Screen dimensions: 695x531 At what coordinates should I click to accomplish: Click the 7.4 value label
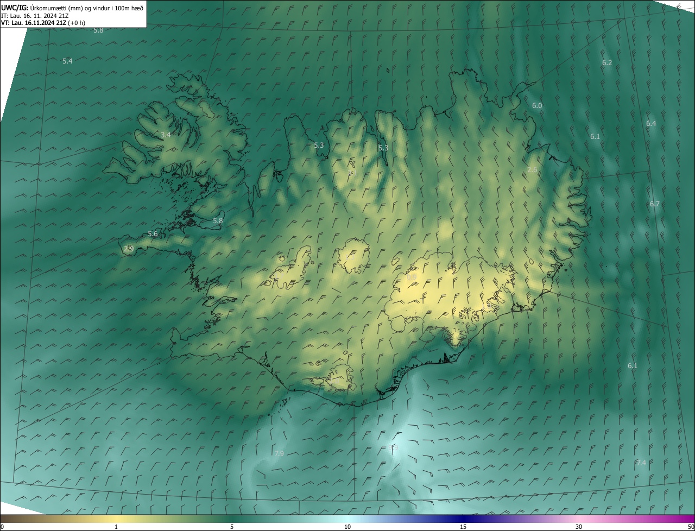coord(641,463)
